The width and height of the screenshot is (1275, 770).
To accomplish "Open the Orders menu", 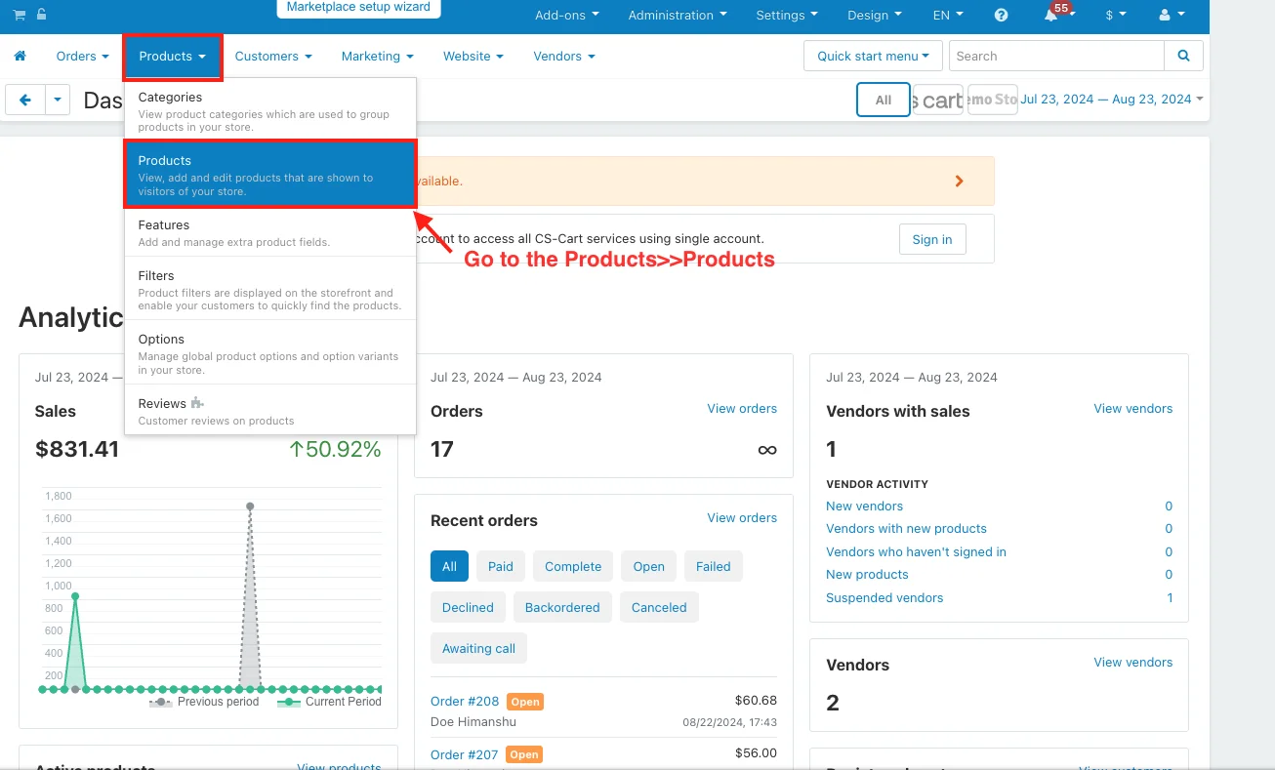I will 82,57.
